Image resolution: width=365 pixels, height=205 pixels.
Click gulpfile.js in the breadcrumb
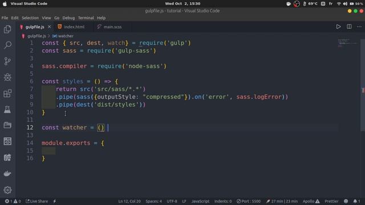(36, 36)
